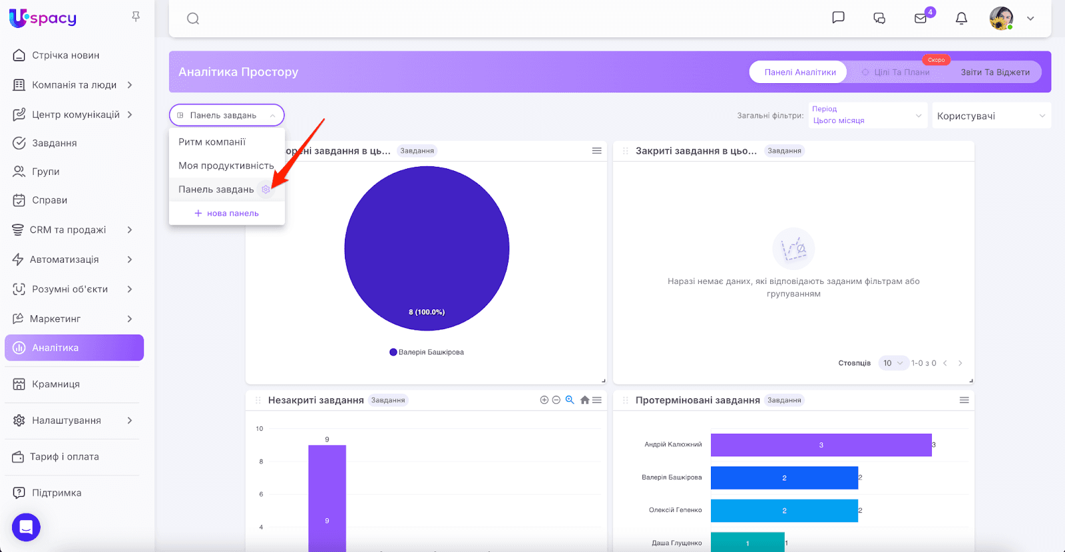
Task: Switch to Звіти Та Віджети tab
Action: click(x=994, y=72)
